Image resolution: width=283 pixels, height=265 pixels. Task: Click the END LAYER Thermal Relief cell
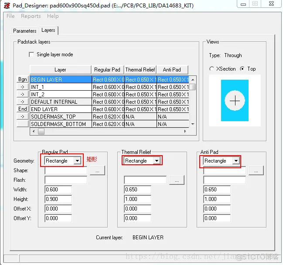(140, 109)
